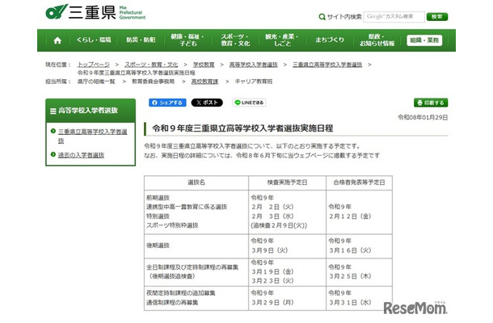Click table header 検査実施予定日
This screenshot has height=323, width=493.
click(x=287, y=182)
